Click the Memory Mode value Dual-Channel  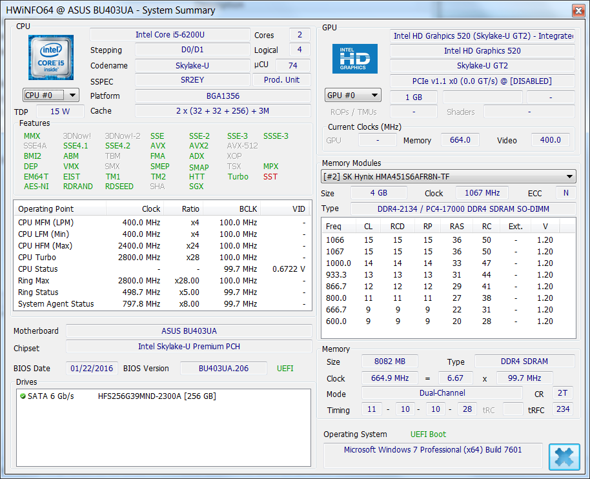[442, 393]
